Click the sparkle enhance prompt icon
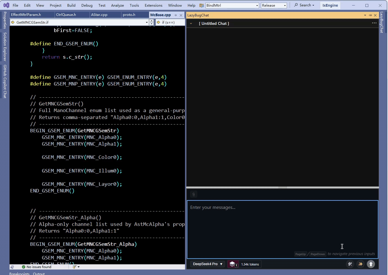The height and width of the screenshot is (275, 388). [x=360, y=264]
